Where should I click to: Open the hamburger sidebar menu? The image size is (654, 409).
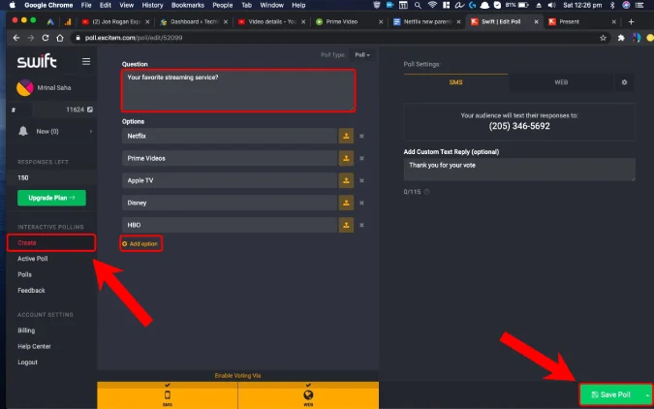(x=86, y=62)
